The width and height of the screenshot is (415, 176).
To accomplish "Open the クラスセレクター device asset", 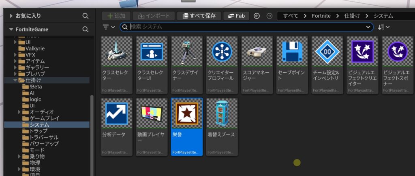I will click(x=116, y=65).
